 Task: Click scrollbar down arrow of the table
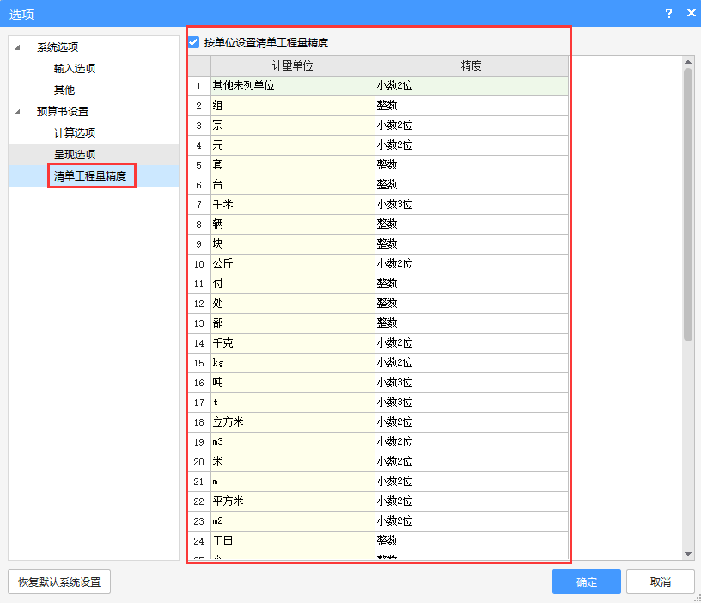[688, 553]
